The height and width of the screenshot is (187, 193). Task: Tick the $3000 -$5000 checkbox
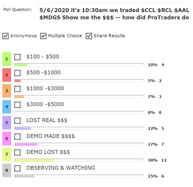(x=18, y=104)
